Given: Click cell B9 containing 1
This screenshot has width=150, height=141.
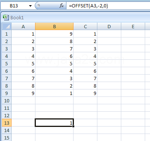Looking at the screenshot, I should tap(54, 93).
